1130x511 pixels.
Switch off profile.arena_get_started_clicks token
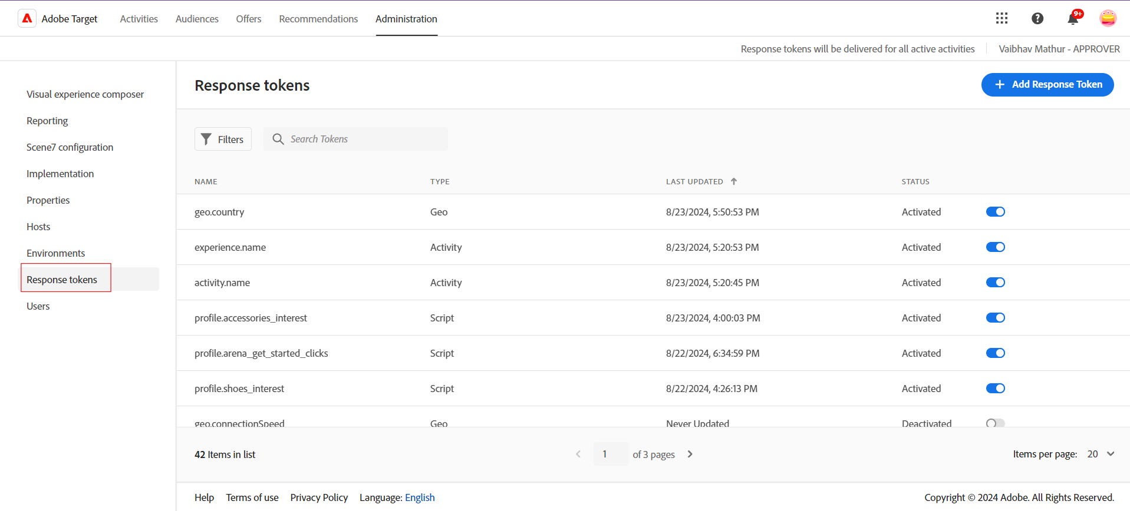(996, 353)
